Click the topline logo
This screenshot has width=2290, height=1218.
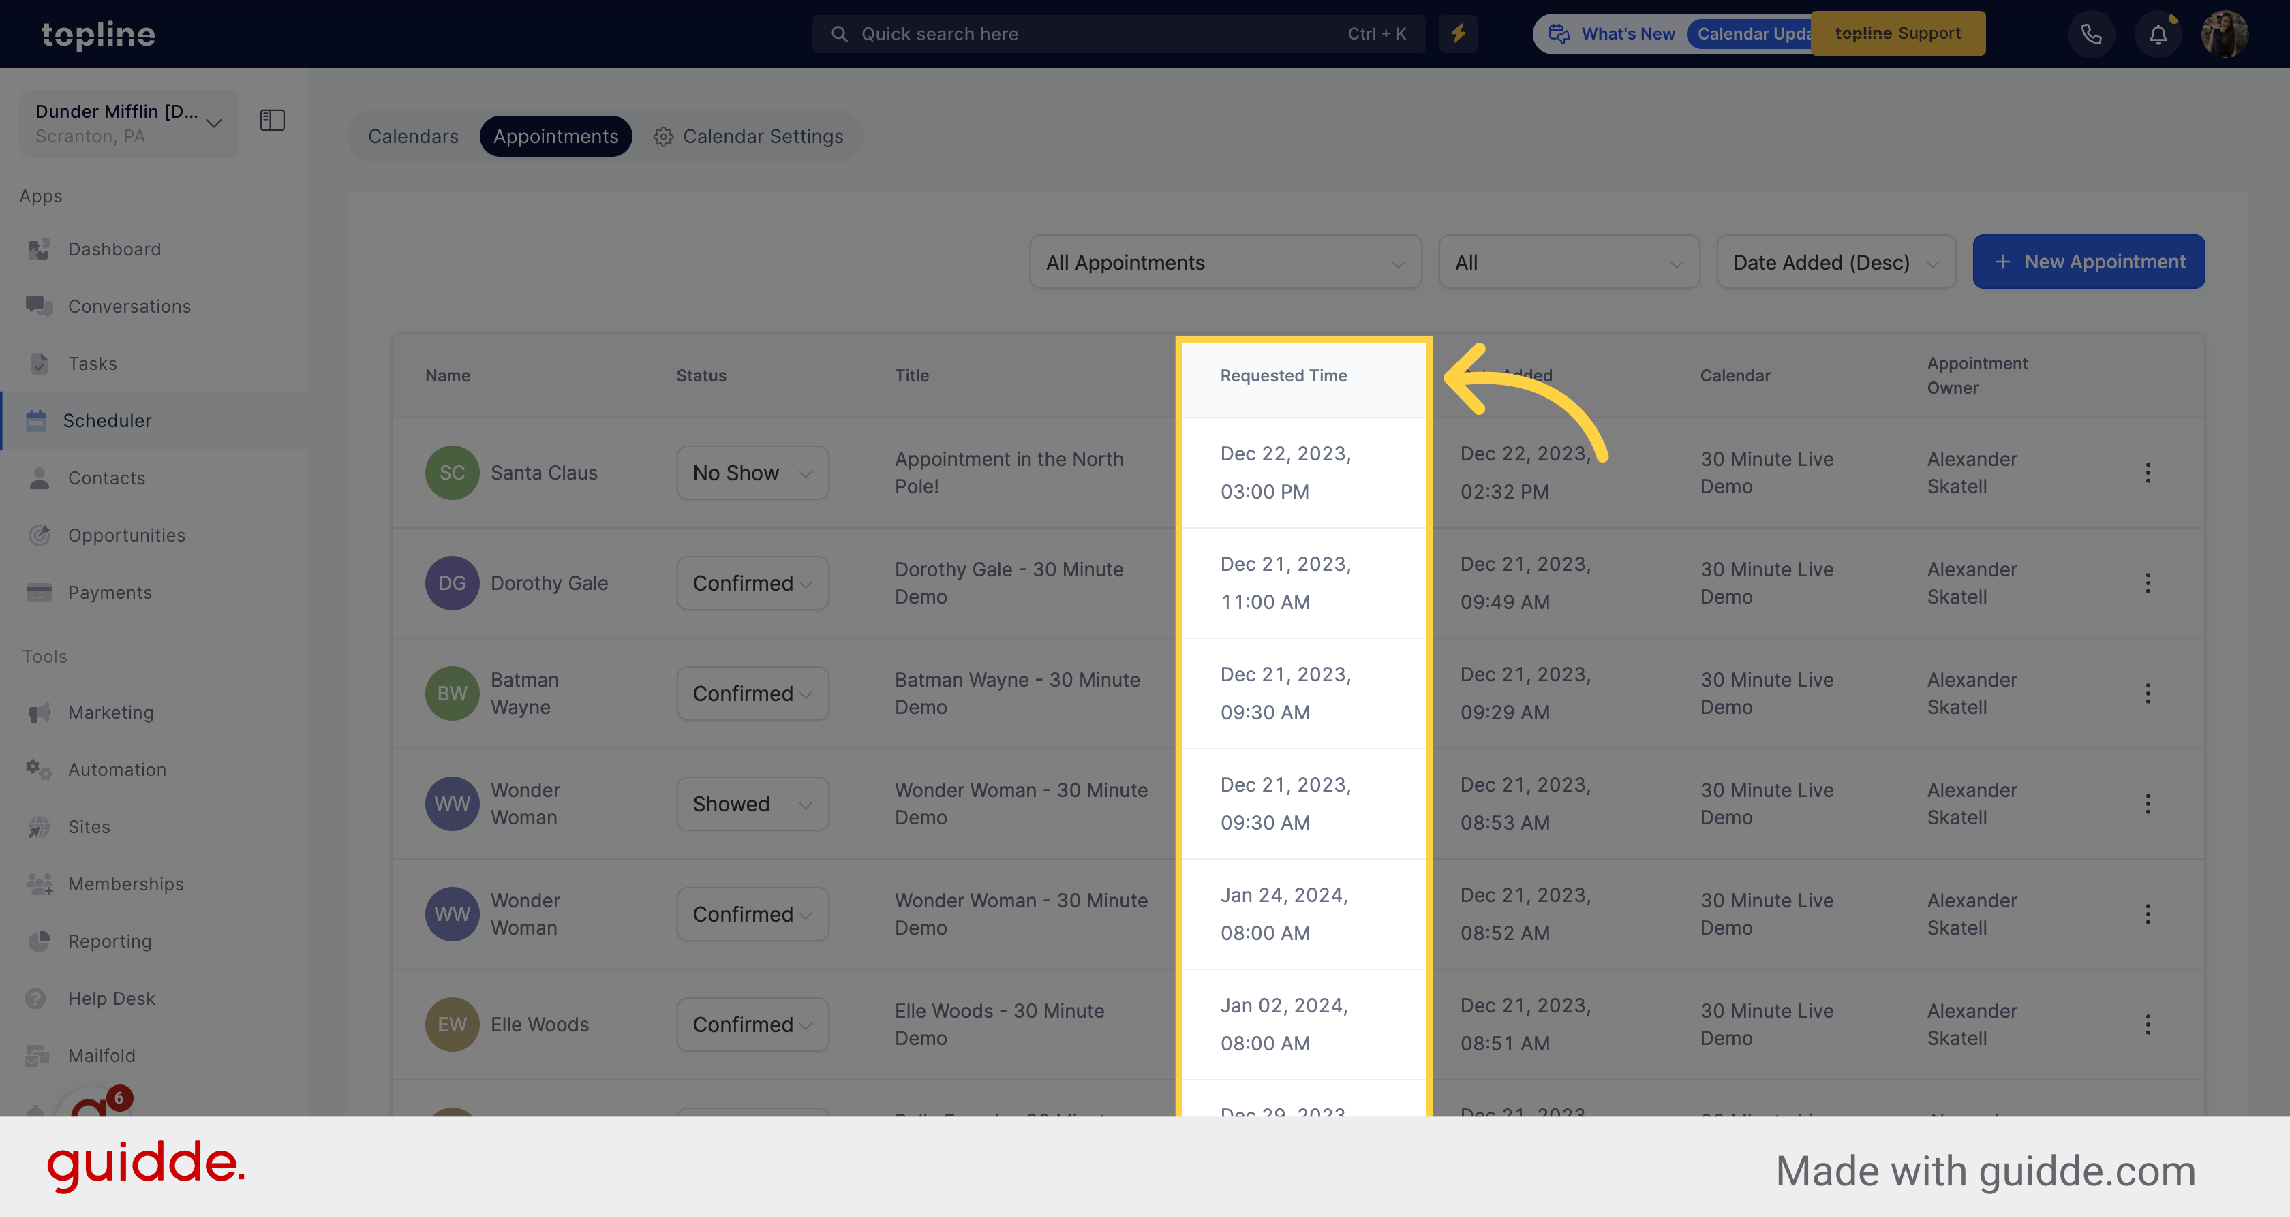(x=97, y=35)
